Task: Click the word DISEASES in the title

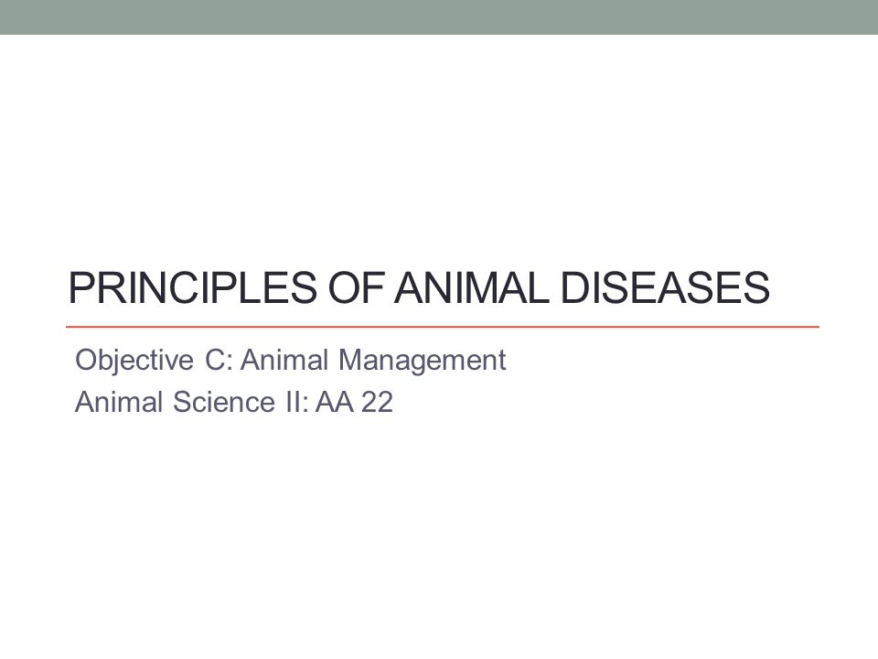Action: (x=665, y=287)
